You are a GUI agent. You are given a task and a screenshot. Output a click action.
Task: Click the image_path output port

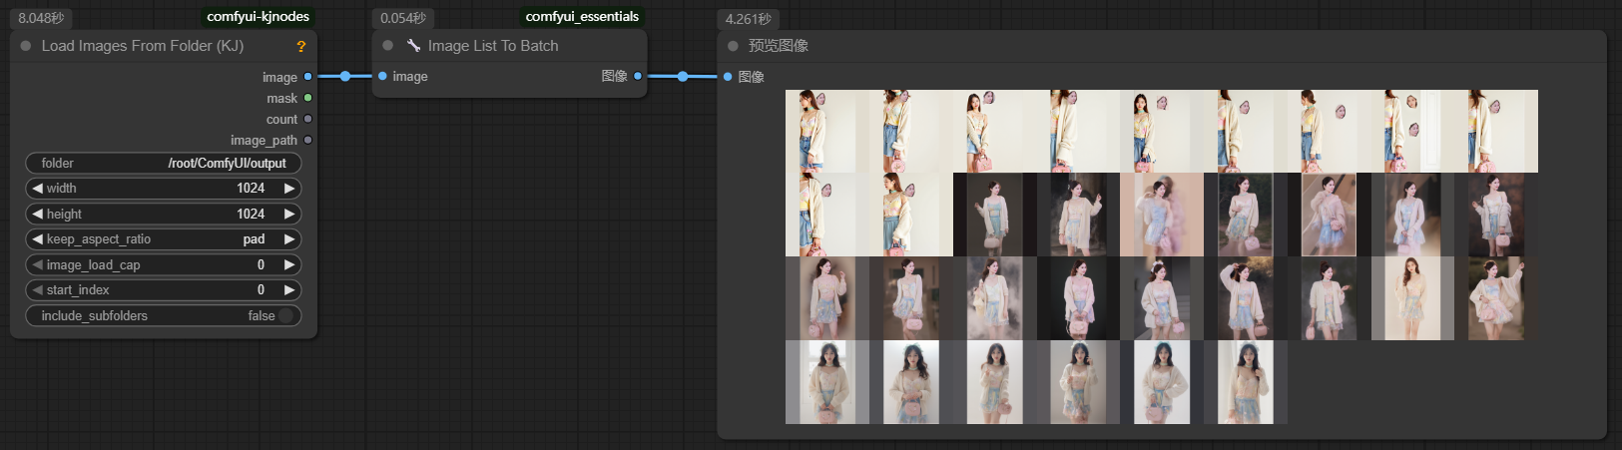pos(307,140)
